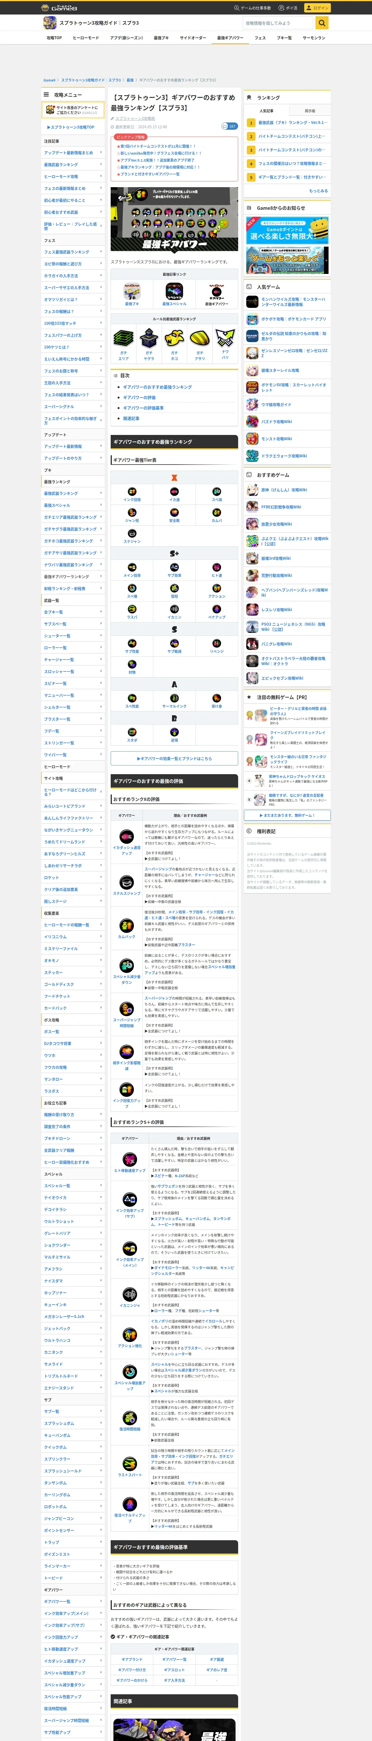Open the 最強ギアパワー header banner image

(174, 220)
